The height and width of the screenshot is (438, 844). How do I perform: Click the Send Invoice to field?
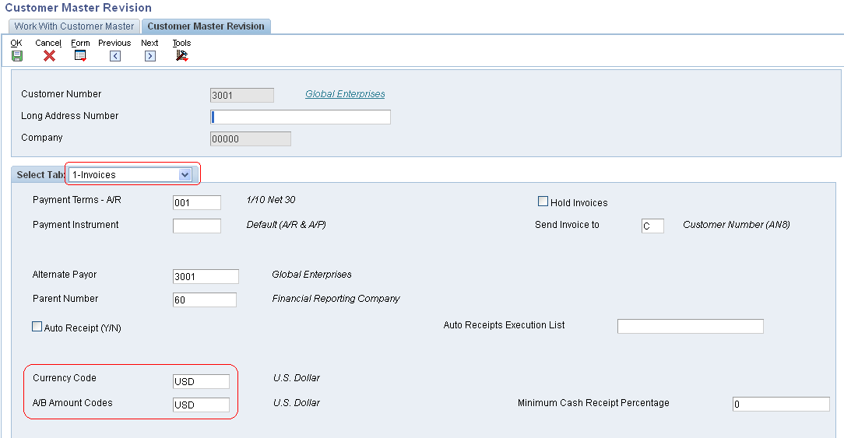[x=652, y=226]
